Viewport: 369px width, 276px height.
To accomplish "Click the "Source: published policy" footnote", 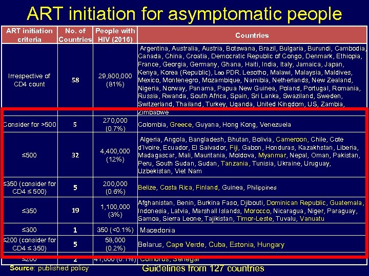I will [x=49, y=268].
